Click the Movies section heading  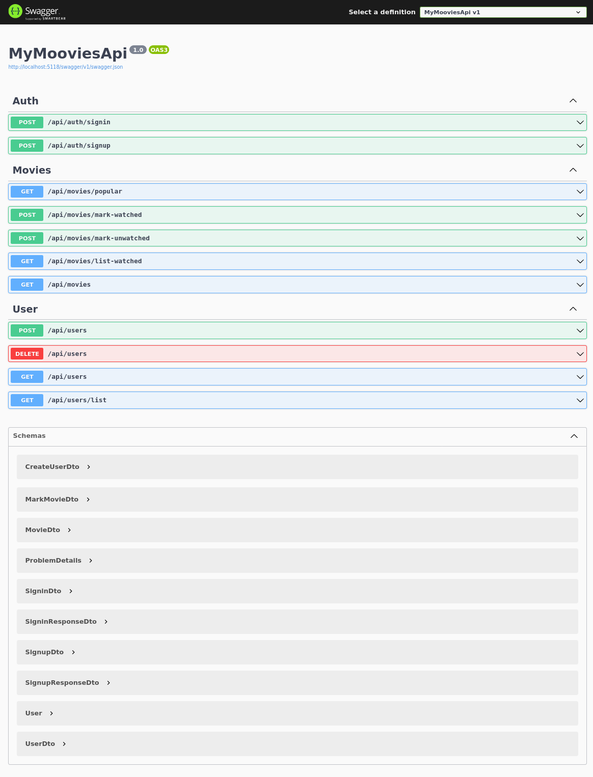[32, 170]
